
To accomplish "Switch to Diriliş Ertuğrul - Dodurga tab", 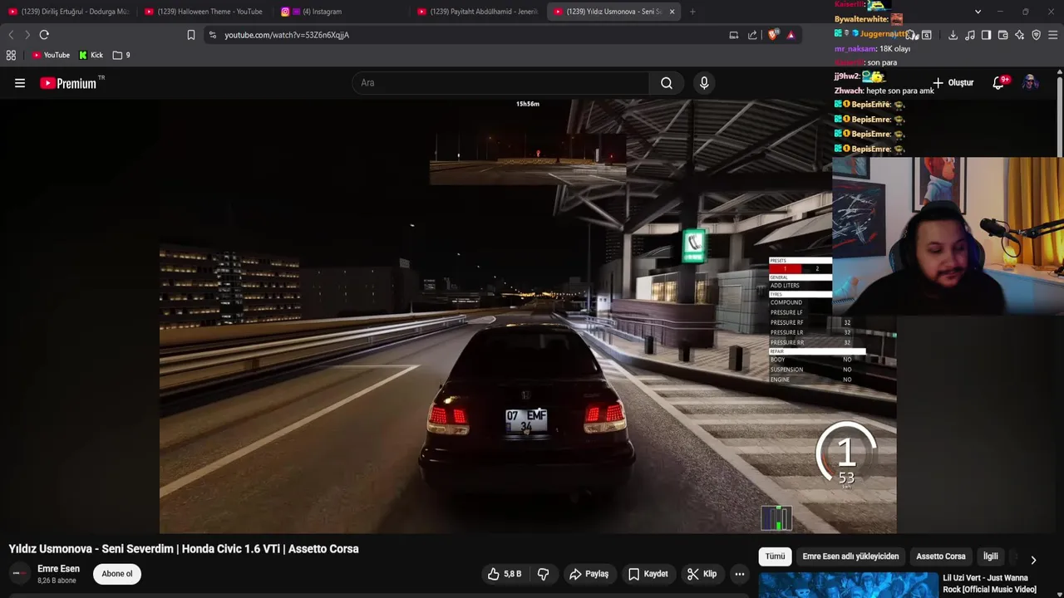I will click(68, 12).
